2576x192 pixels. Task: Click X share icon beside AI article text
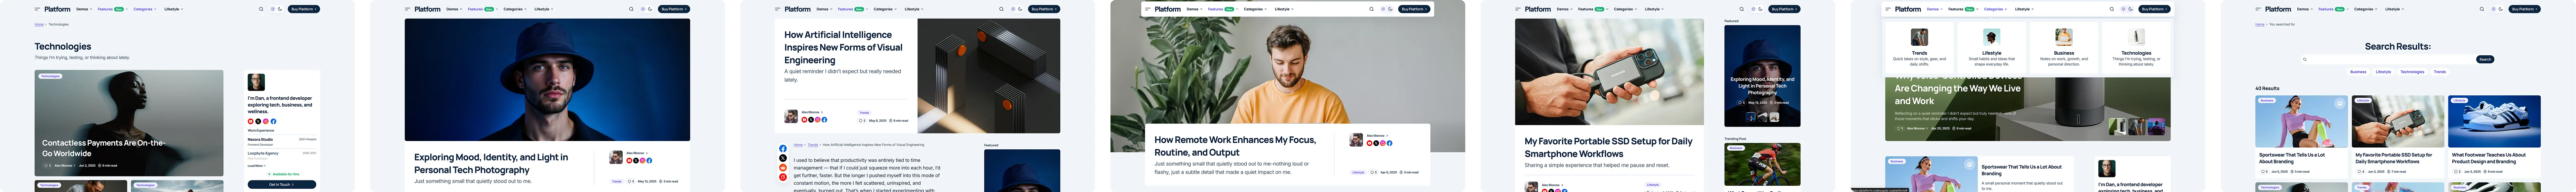pyautogui.click(x=783, y=158)
